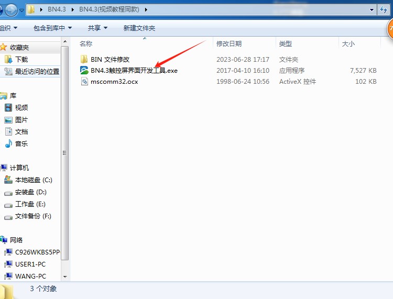Image resolution: width=393 pixels, height=299 pixels.
Task: Click the 库 libraries icon
Action: (x=4, y=96)
